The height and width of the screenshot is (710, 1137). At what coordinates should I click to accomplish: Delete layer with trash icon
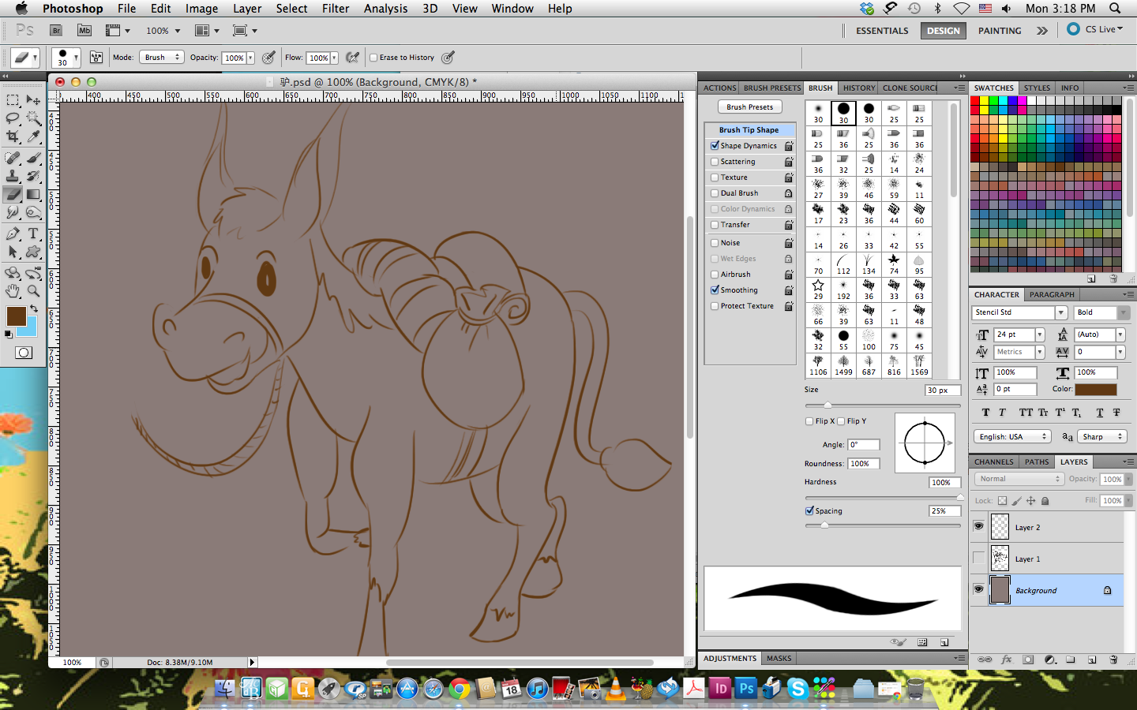click(x=1113, y=660)
